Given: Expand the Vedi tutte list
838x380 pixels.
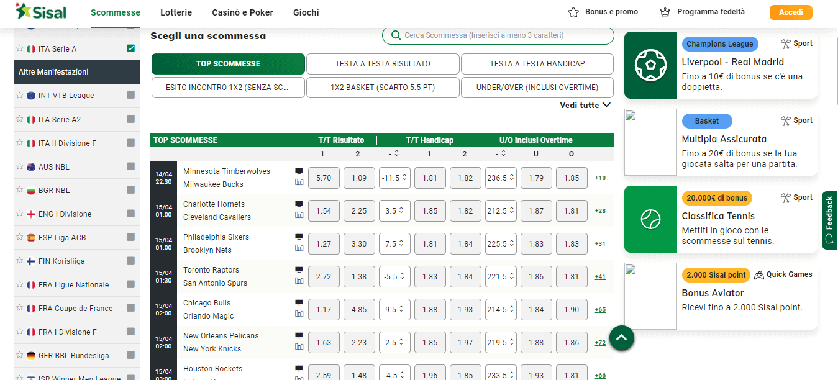Looking at the screenshot, I should click(x=585, y=105).
